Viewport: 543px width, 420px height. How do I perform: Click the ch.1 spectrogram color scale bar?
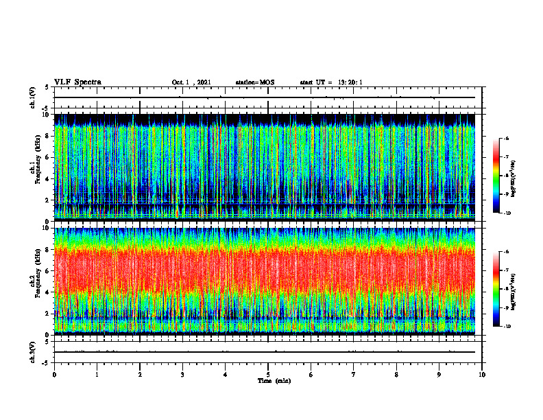496,176
